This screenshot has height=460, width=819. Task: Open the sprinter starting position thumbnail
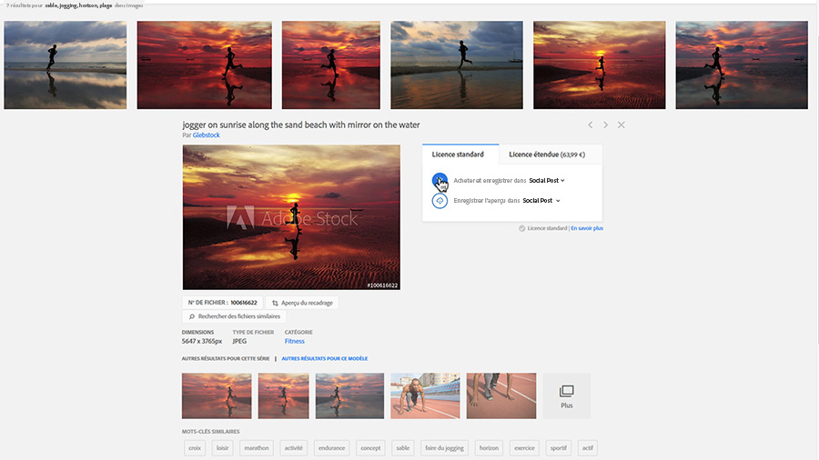point(425,395)
